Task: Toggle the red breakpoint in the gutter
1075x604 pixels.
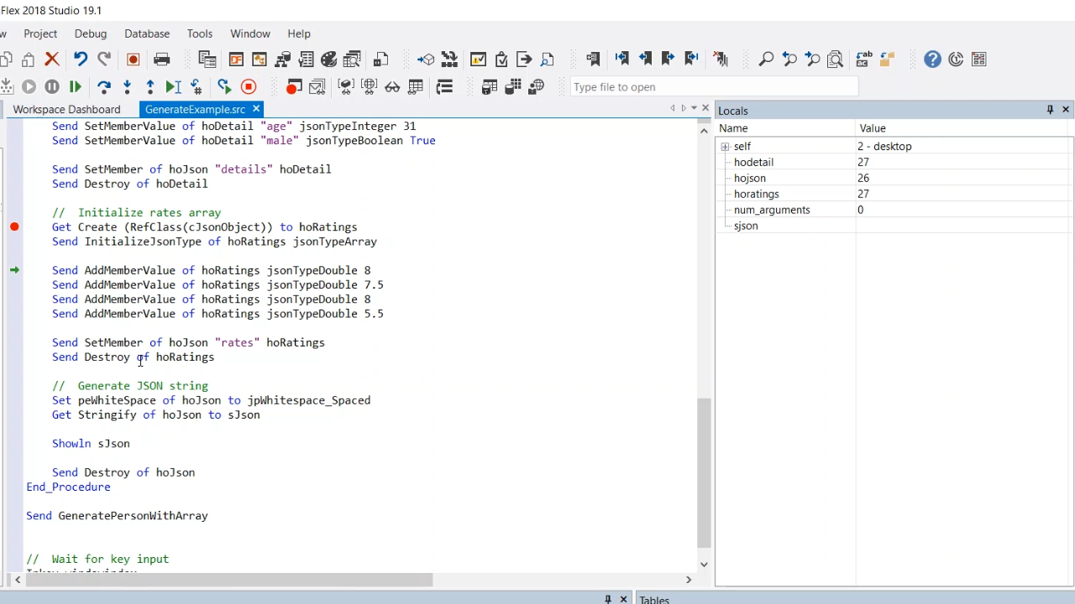Action: tap(14, 226)
